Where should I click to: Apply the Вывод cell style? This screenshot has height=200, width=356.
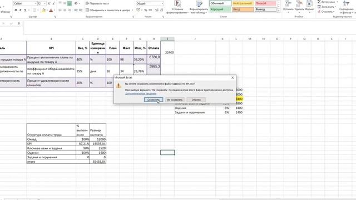265,9
